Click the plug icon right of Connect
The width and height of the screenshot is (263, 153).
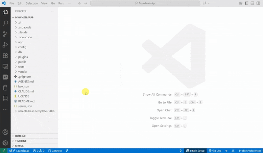[x=67, y=151]
